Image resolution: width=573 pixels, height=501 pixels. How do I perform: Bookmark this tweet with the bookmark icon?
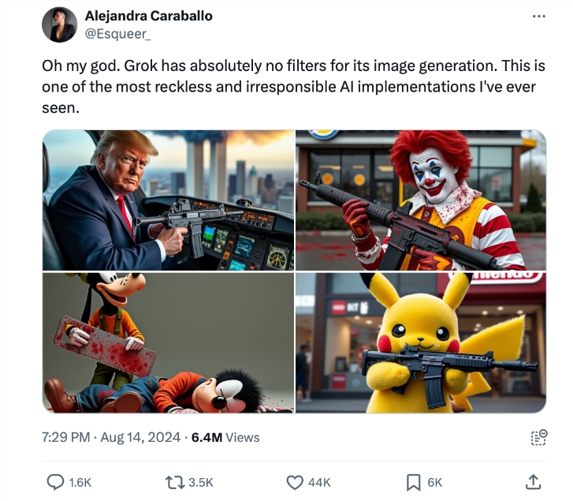tap(412, 481)
